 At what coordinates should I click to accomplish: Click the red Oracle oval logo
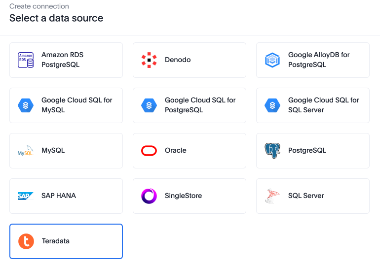(x=149, y=151)
